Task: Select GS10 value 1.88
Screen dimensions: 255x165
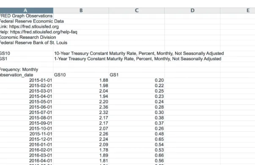Action: click(x=81, y=80)
